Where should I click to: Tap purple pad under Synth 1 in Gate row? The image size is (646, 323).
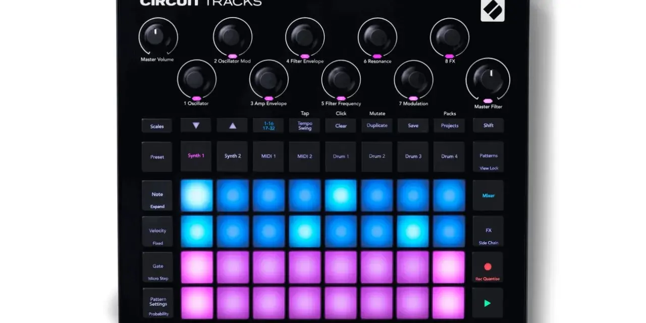tap(197, 267)
